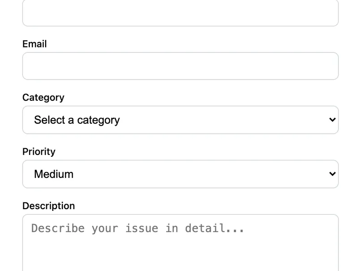Click the 'Medium' priority value
Screen dimensions: 361x271
[x=54, y=174]
